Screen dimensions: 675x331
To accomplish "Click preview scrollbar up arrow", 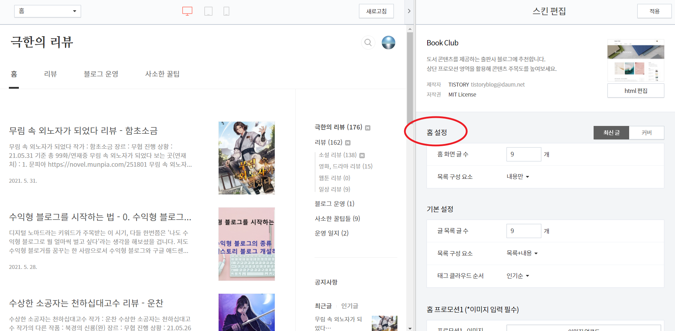I will 410,29.
